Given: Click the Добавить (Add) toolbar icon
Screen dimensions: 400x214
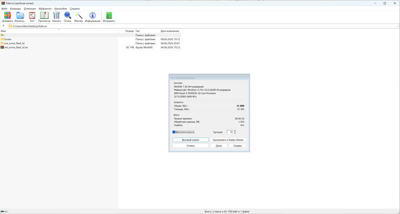Looking at the screenshot, I should click(7, 16).
